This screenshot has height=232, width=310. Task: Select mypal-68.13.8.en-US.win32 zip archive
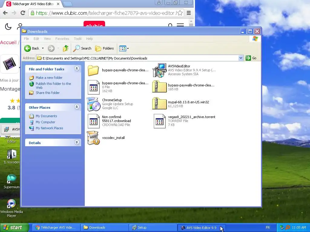pyautogui.click(x=159, y=104)
